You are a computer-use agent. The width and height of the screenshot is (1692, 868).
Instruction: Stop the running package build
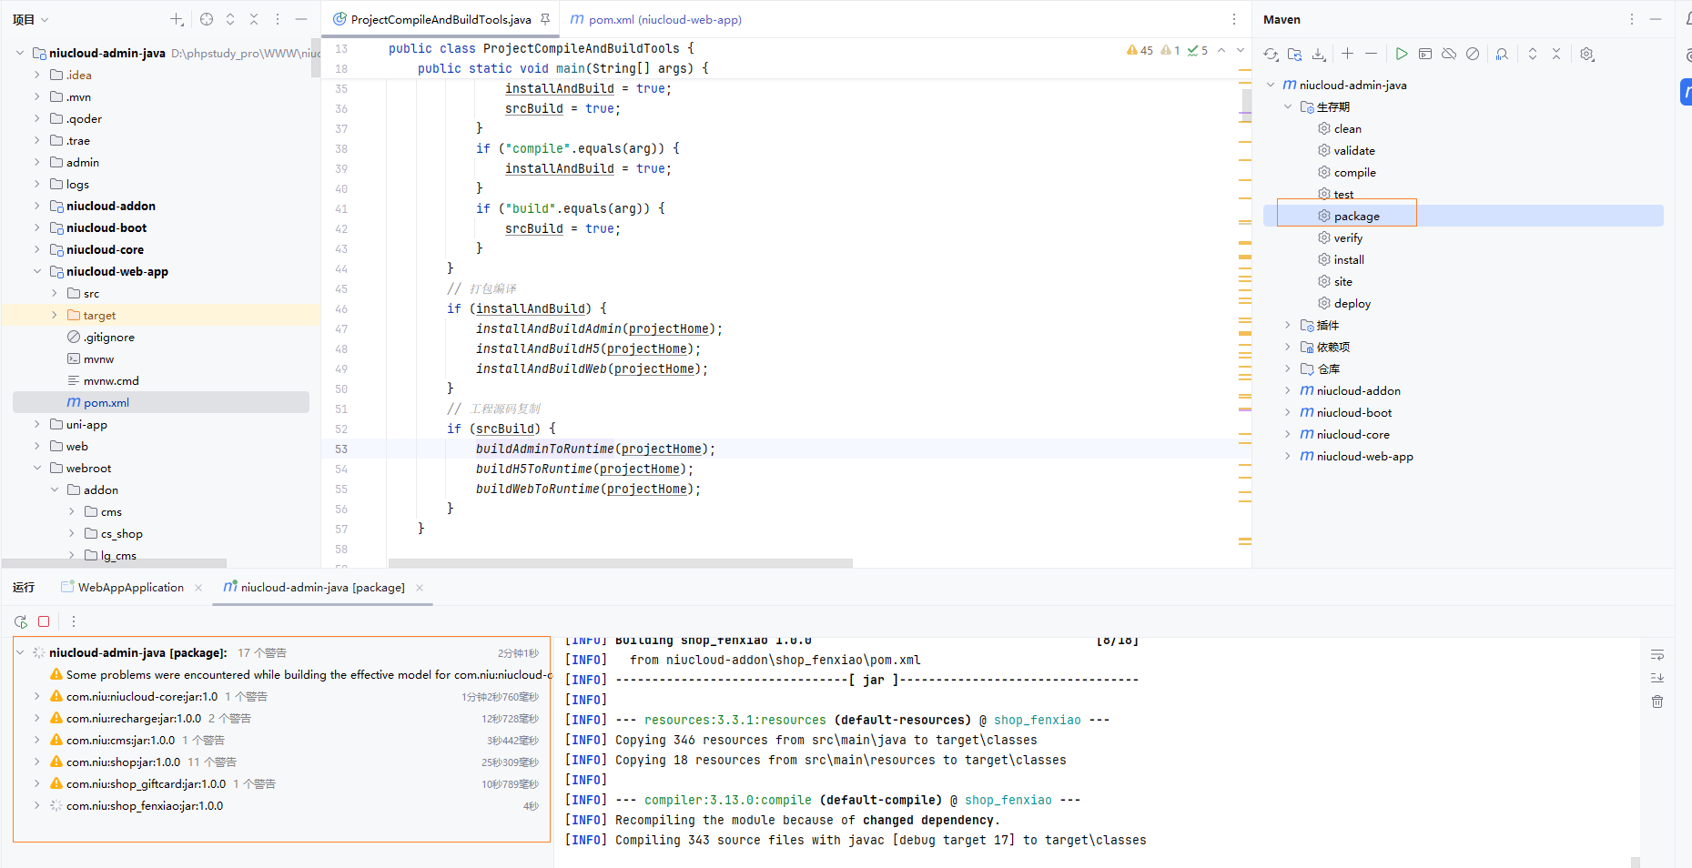(x=44, y=621)
